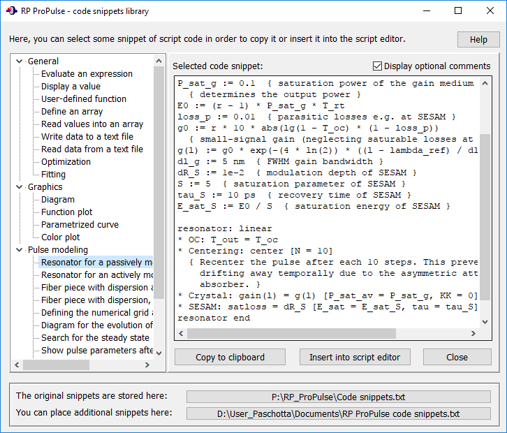Viewport: 507px width, 433px height.
Task: Select Search for the steady state item
Action: (x=95, y=338)
